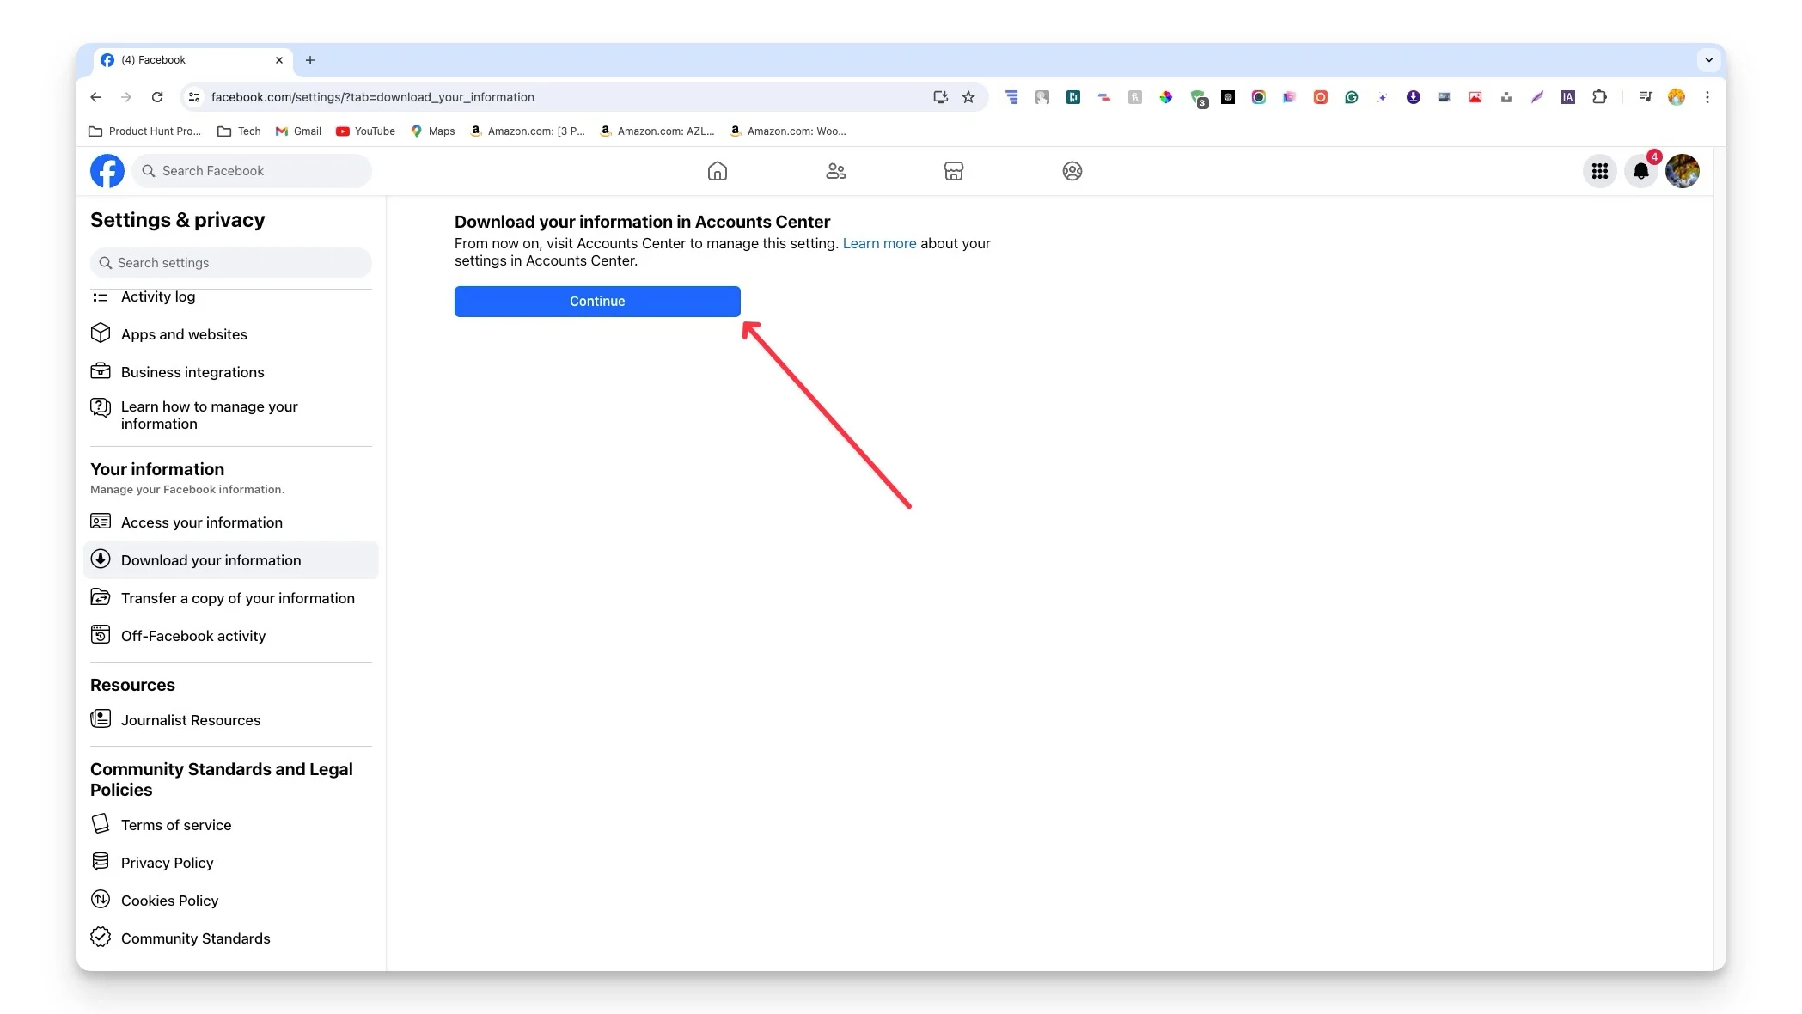1802x1014 pixels.
Task: Click the Facebook home icon
Action: tap(718, 171)
